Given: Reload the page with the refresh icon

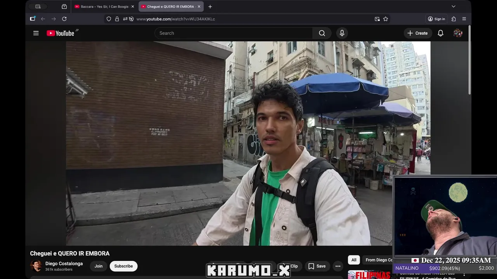Looking at the screenshot, I should coord(64,19).
